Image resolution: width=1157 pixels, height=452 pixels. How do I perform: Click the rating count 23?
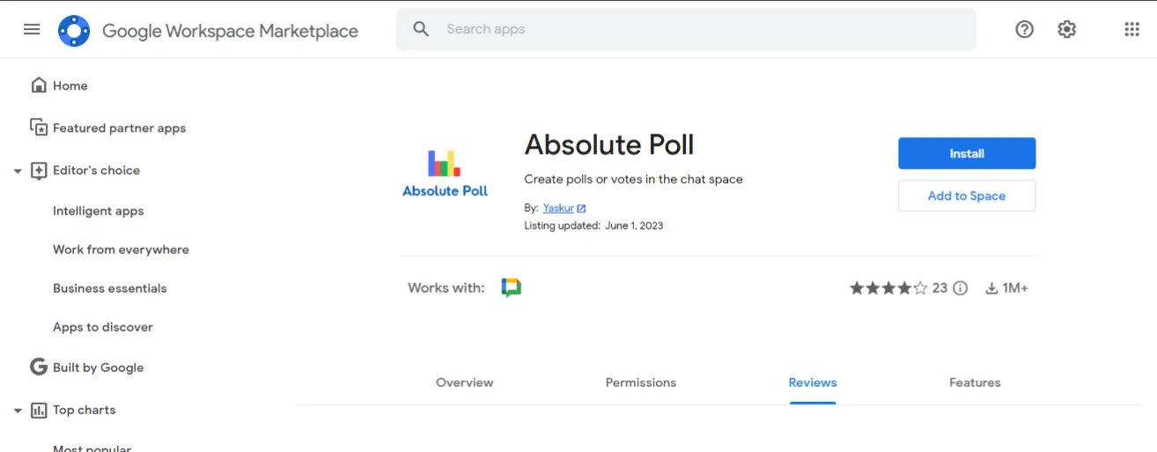point(940,288)
